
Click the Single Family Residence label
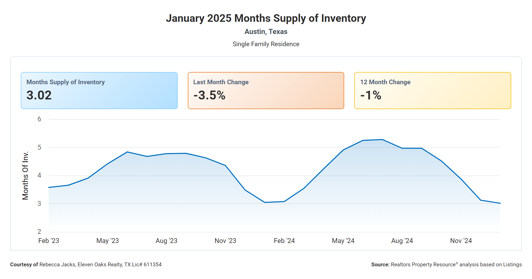(x=266, y=44)
